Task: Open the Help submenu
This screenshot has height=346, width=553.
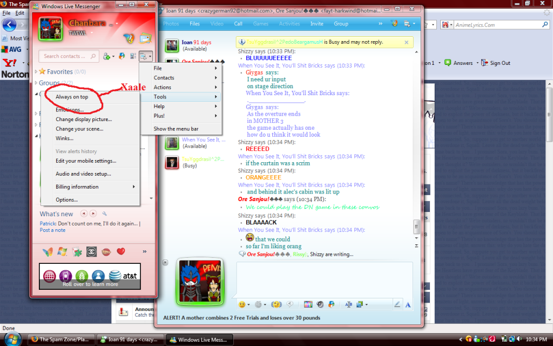Action: (x=181, y=107)
